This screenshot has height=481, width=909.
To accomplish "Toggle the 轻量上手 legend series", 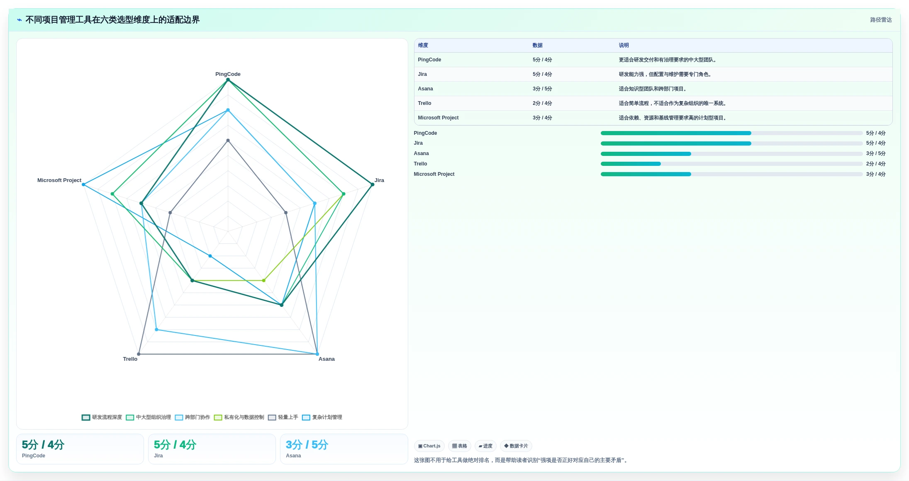I will tap(283, 417).
